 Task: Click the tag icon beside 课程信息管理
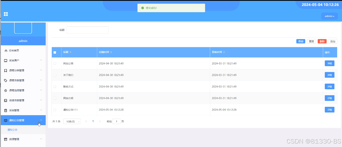click(x=6, y=80)
